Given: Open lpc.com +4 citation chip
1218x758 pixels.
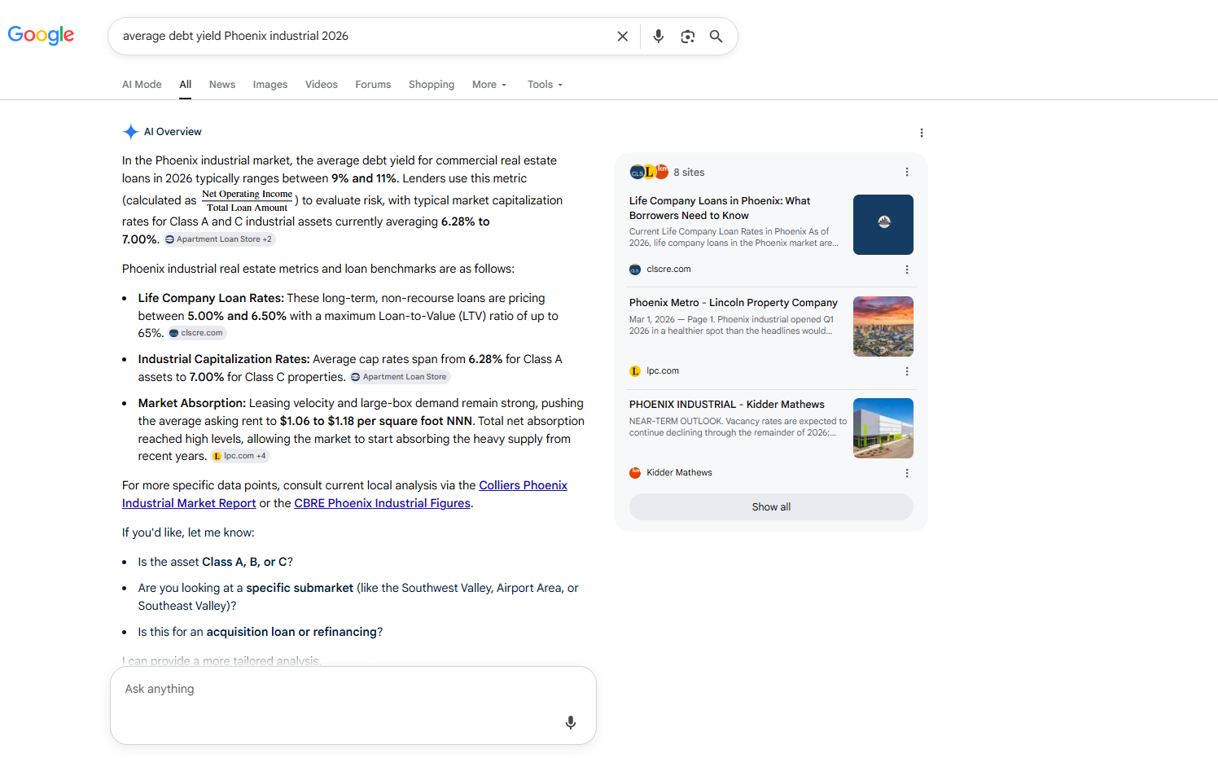Looking at the screenshot, I should [240, 456].
